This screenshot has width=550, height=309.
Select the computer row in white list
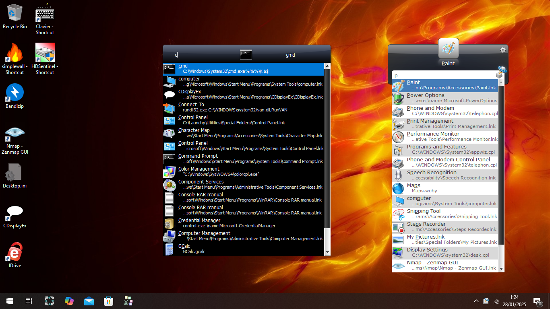(x=445, y=201)
